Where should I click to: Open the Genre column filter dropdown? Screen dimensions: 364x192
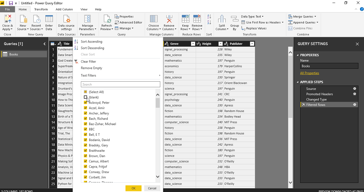(x=193, y=44)
